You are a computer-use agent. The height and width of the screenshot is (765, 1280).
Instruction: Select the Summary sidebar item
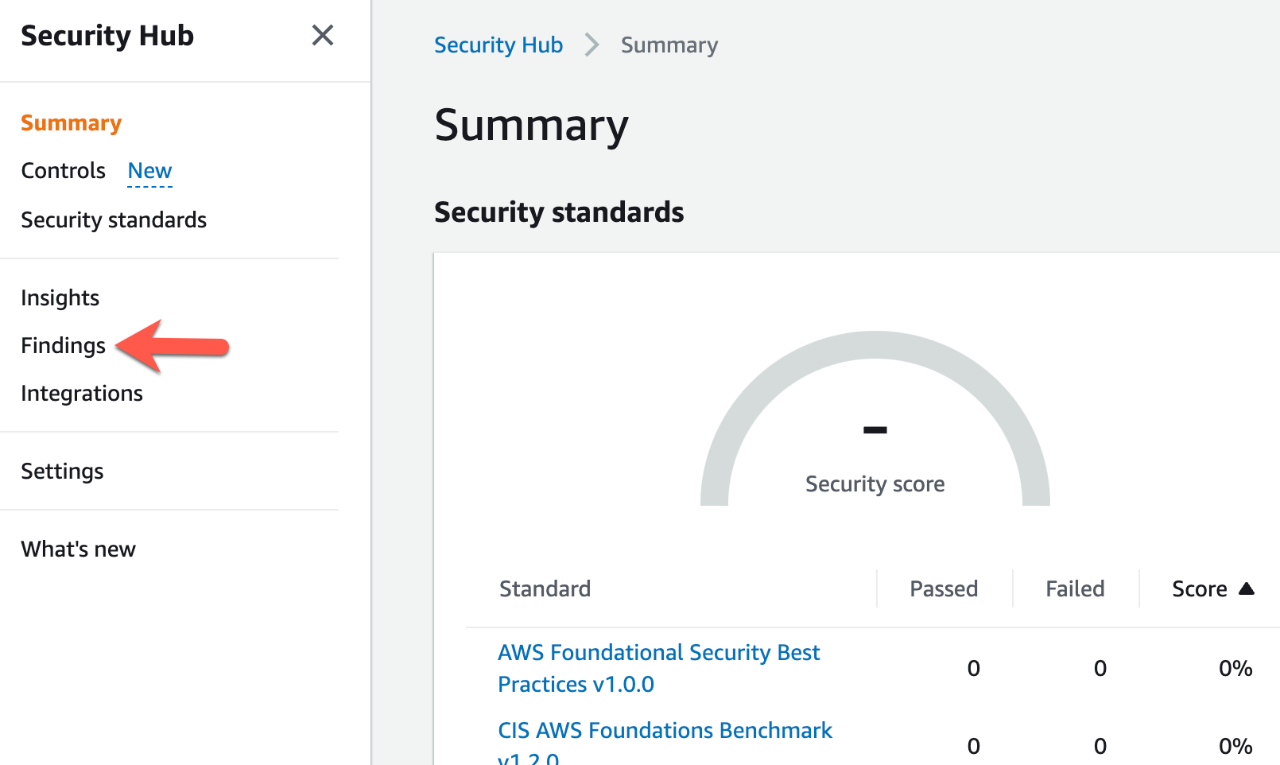(71, 123)
